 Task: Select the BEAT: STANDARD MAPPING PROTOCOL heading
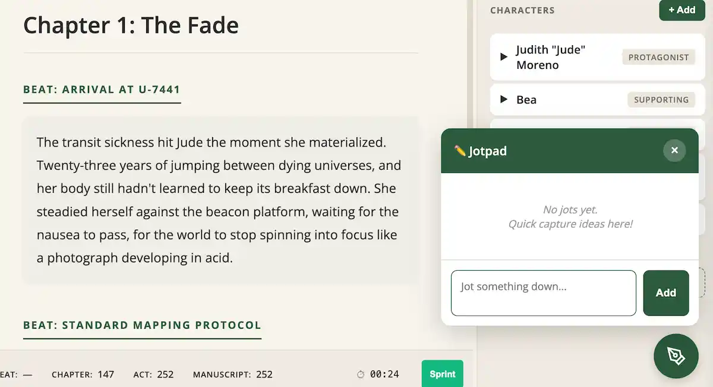pos(142,325)
